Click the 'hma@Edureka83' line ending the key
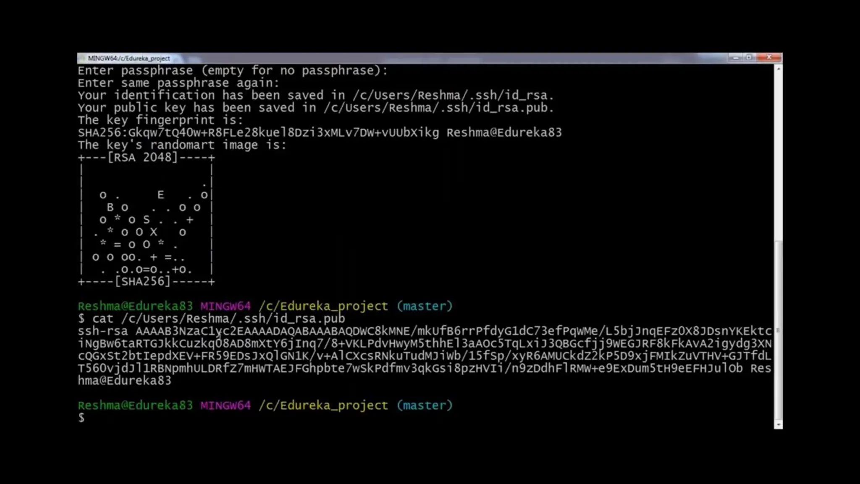860x484 pixels. [x=125, y=381]
